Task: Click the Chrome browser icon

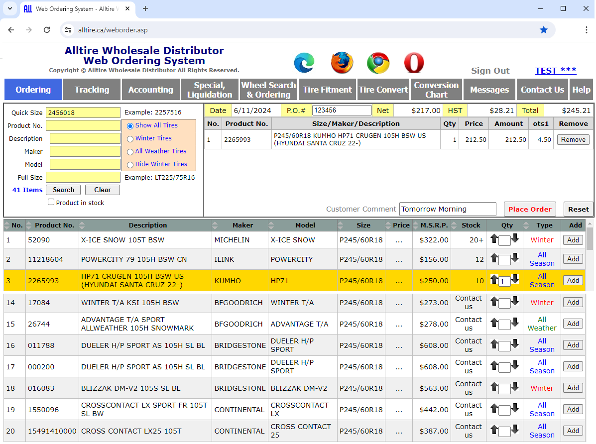Action: (x=378, y=63)
